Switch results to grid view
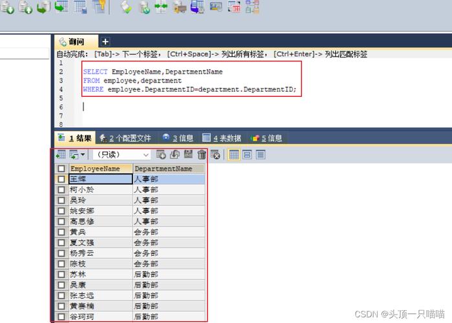 [x=234, y=155]
